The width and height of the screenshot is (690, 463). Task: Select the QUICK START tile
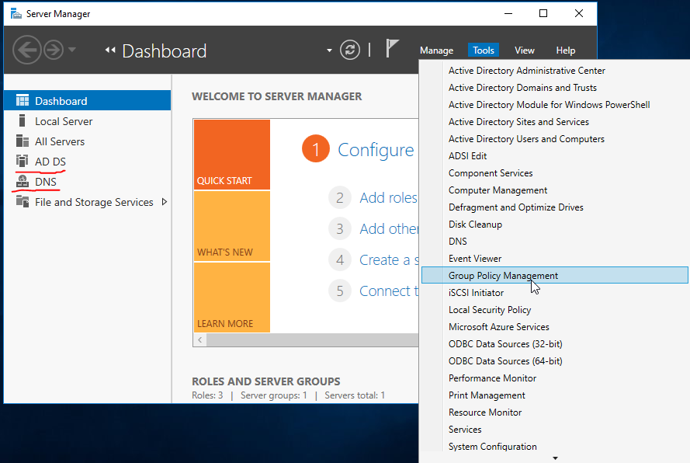[232, 155]
